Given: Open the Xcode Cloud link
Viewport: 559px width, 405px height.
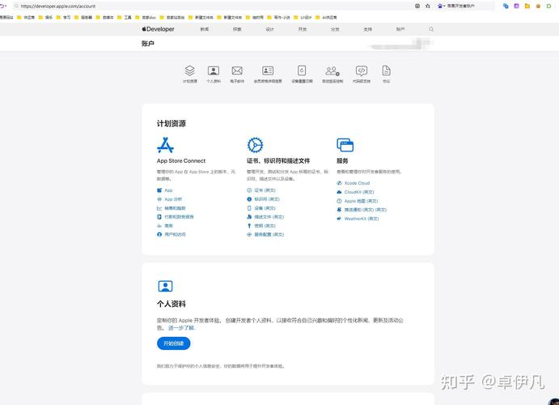Looking at the screenshot, I should click(357, 183).
